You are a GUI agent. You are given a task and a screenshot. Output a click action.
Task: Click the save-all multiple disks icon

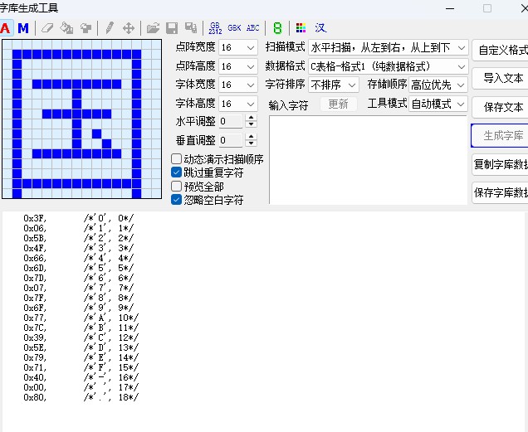point(191,28)
